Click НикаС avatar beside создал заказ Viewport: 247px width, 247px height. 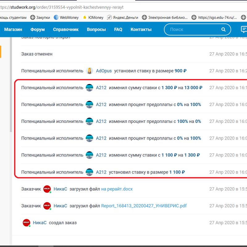pyautogui.click(x=27, y=223)
